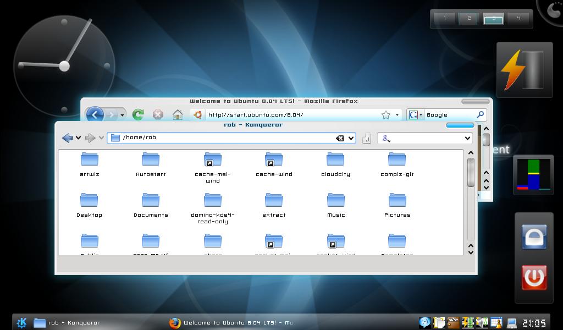The height and width of the screenshot is (330, 563).
Task: Open the calendar reminder bell tray icon
Action: tap(496, 322)
